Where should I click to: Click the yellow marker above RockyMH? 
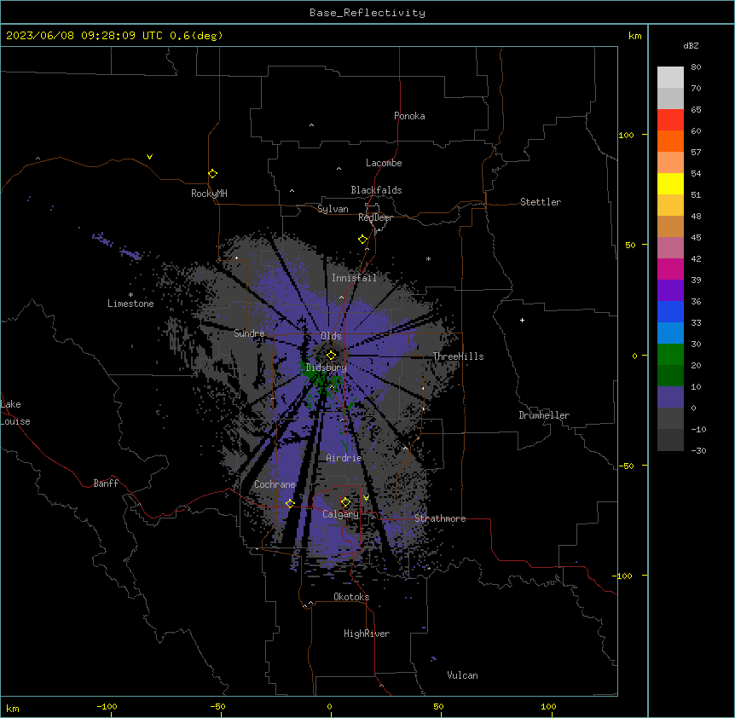coord(212,173)
